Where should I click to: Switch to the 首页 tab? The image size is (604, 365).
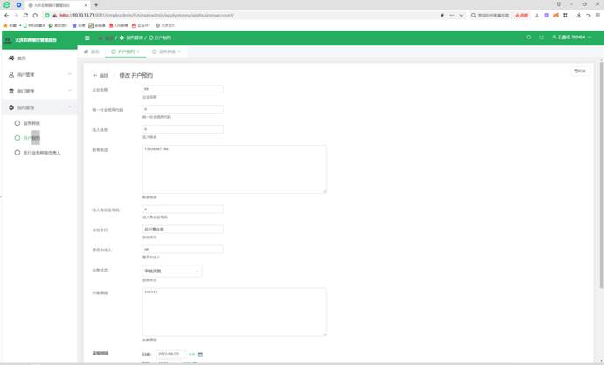click(x=93, y=52)
